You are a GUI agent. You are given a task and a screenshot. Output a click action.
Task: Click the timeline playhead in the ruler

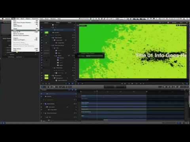97,91
